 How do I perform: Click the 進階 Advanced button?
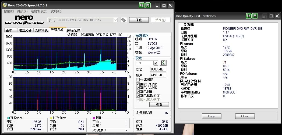click(159, 104)
